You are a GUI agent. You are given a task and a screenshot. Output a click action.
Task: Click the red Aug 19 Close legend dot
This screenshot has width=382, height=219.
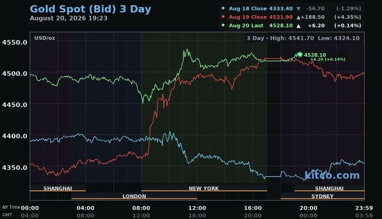point(223,17)
